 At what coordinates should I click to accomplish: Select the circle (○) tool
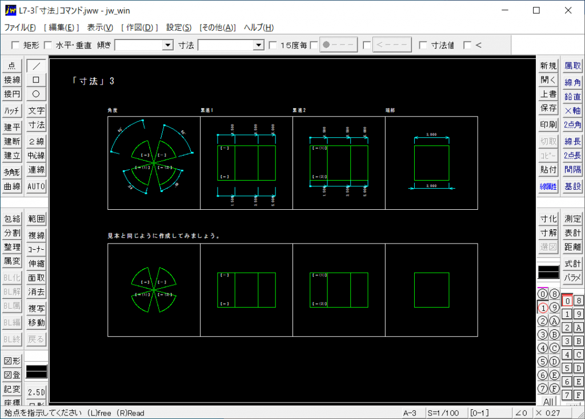tap(36, 94)
